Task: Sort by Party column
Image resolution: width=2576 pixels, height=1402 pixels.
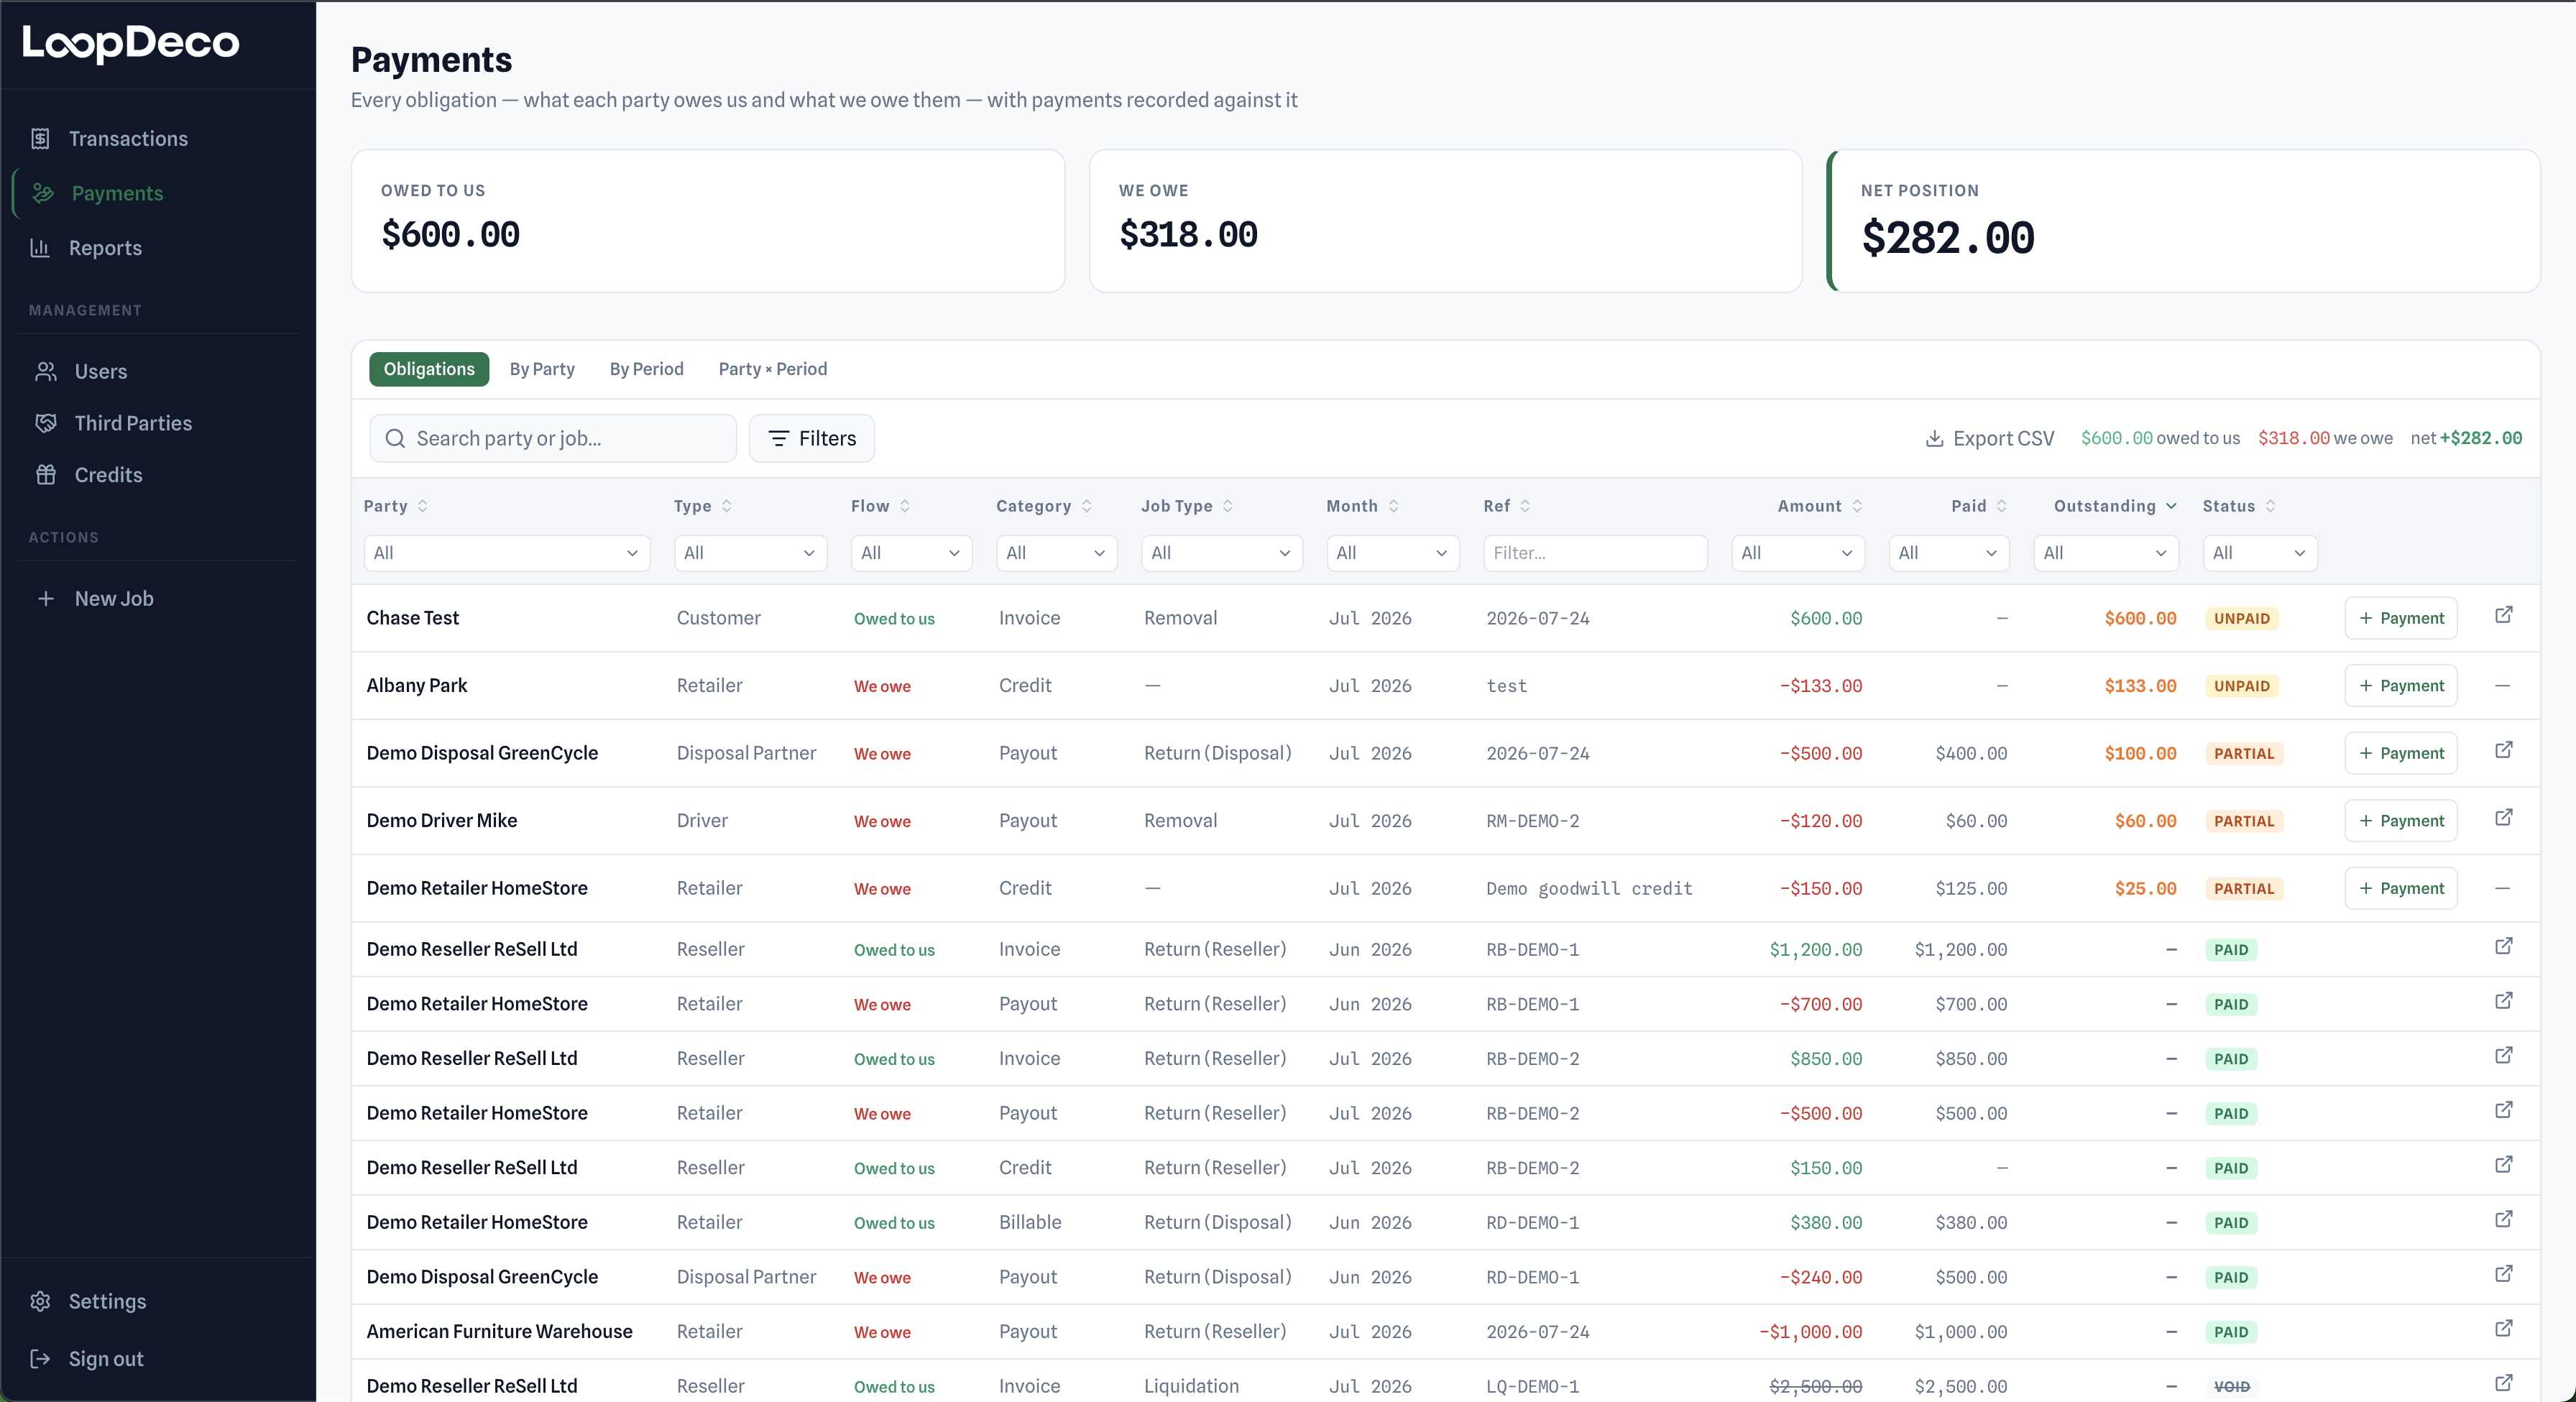Action: tap(396, 506)
